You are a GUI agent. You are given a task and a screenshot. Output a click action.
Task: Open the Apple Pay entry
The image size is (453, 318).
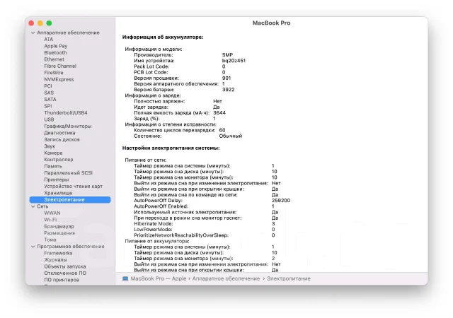coord(56,46)
